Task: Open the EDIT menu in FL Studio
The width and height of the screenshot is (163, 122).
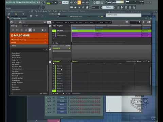Action: coord(11,2)
